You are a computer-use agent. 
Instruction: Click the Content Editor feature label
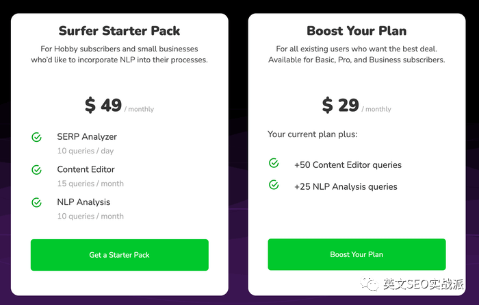tap(86, 169)
